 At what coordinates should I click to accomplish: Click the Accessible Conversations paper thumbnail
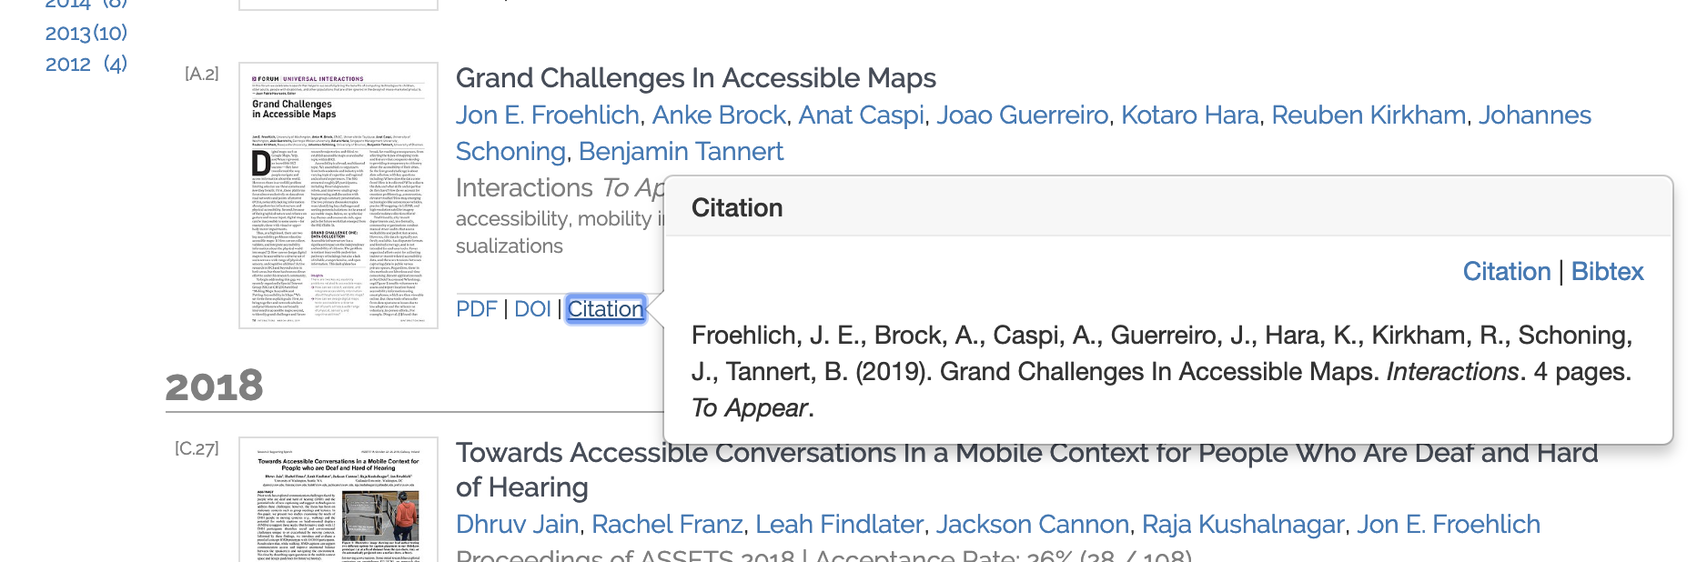coord(337,505)
